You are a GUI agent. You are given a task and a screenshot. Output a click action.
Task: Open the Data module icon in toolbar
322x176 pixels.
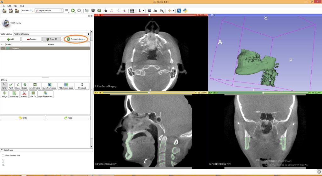(x=87, y=10)
